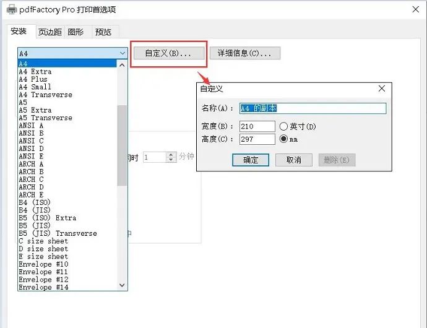Screen dimensions: 427x328
Task: Select 'B5 (JIS) Transverse' paper size
Action: tap(67, 233)
